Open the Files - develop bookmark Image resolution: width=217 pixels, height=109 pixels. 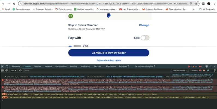[x=176, y=9]
